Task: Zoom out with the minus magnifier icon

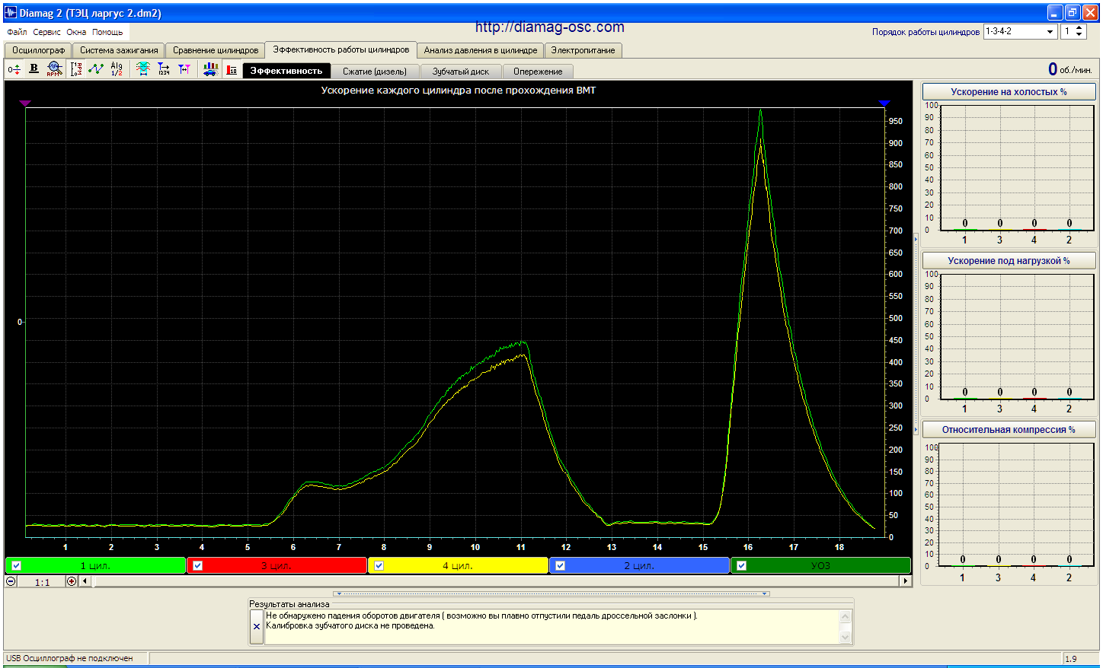Action: [11, 581]
